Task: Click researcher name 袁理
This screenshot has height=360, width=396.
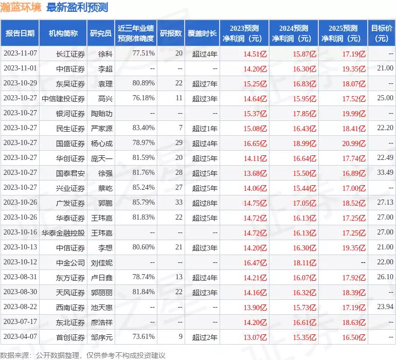Action: (x=105, y=84)
